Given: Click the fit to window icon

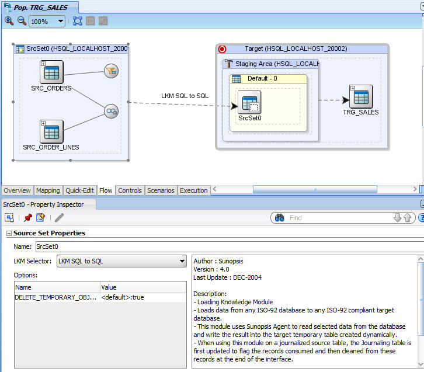Looking at the screenshot, I should pos(78,21).
